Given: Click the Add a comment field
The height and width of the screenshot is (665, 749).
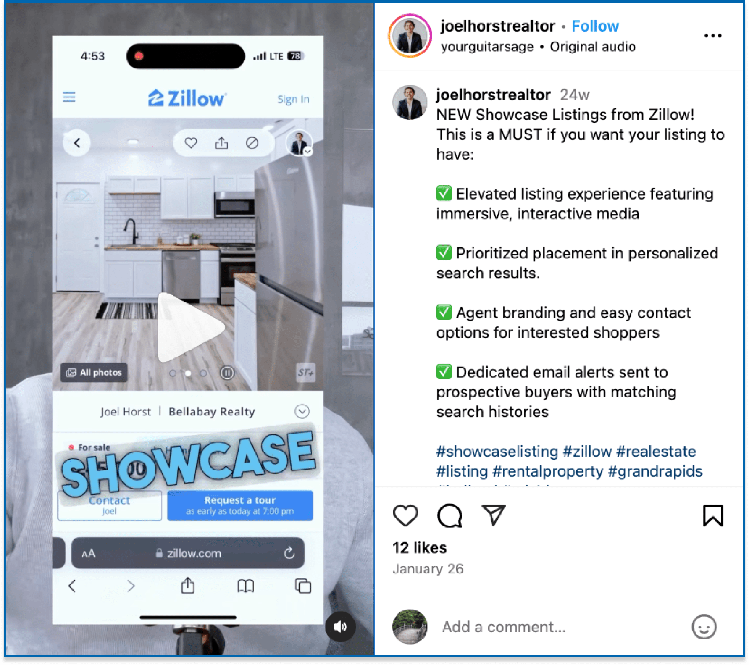Looking at the screenshot, I should coord(504,627).
